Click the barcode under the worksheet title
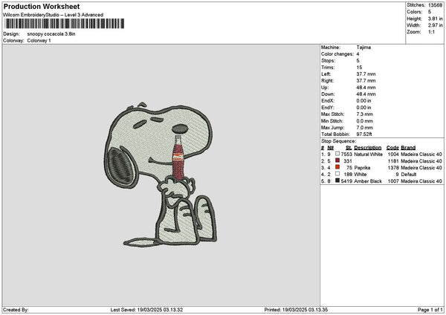This screenshot has height=315, width=446. coord(65,24)
